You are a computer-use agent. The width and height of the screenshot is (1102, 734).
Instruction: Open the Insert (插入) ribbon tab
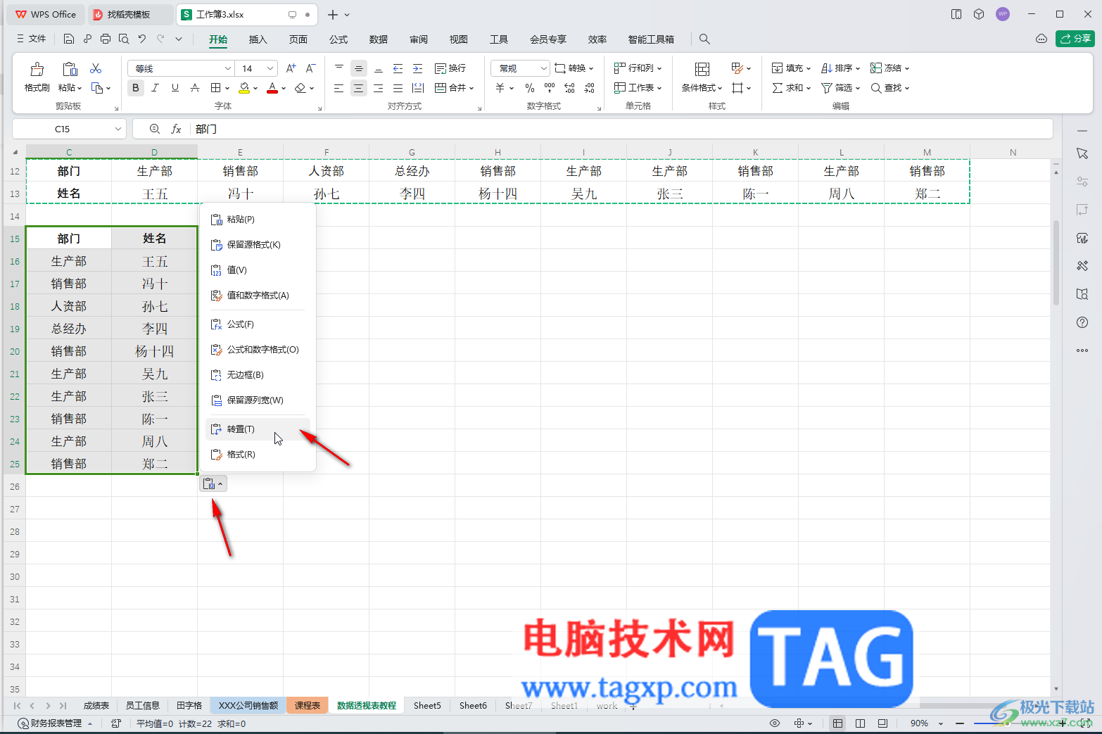[x=258, y=39]
